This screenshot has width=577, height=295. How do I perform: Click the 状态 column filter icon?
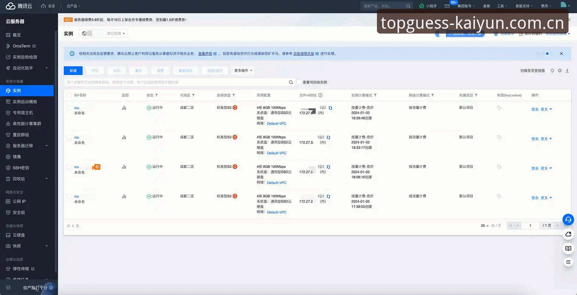point(156,95)
